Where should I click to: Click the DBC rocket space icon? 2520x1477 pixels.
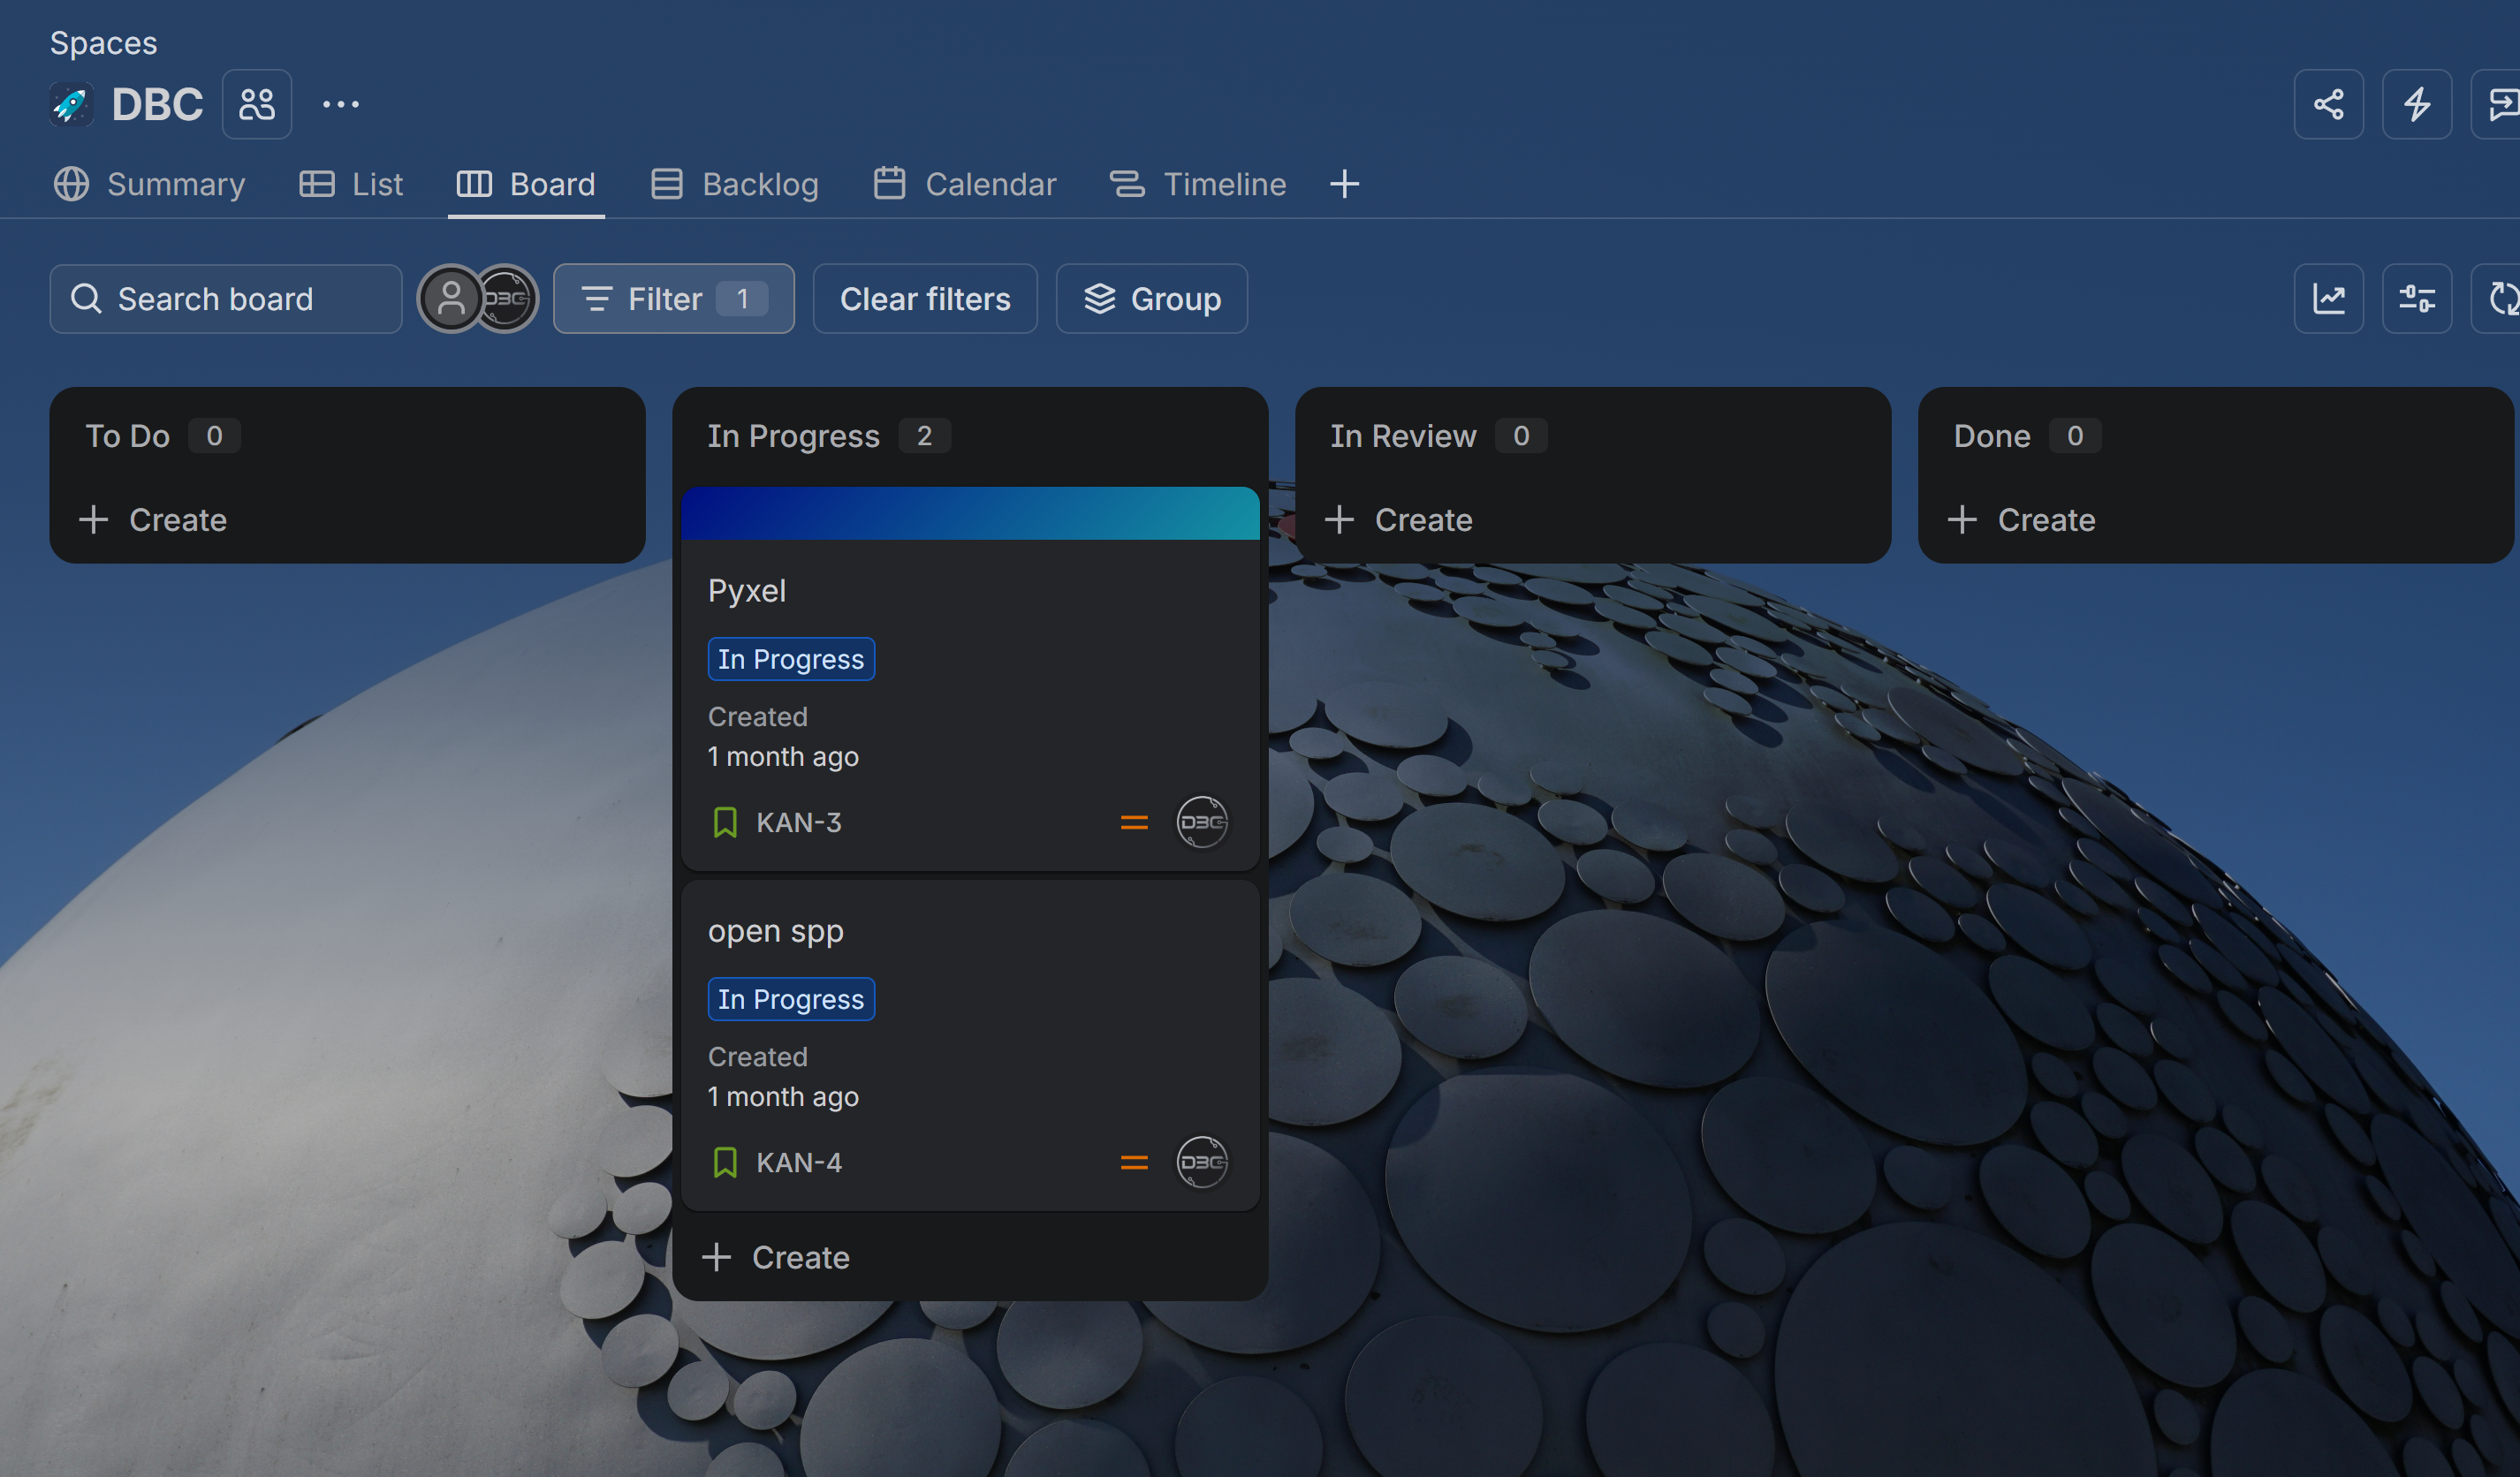pyautogui.click(x=72, y=104)
